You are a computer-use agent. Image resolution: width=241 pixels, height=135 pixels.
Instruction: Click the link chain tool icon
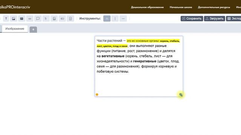click(x=30, y=18)
